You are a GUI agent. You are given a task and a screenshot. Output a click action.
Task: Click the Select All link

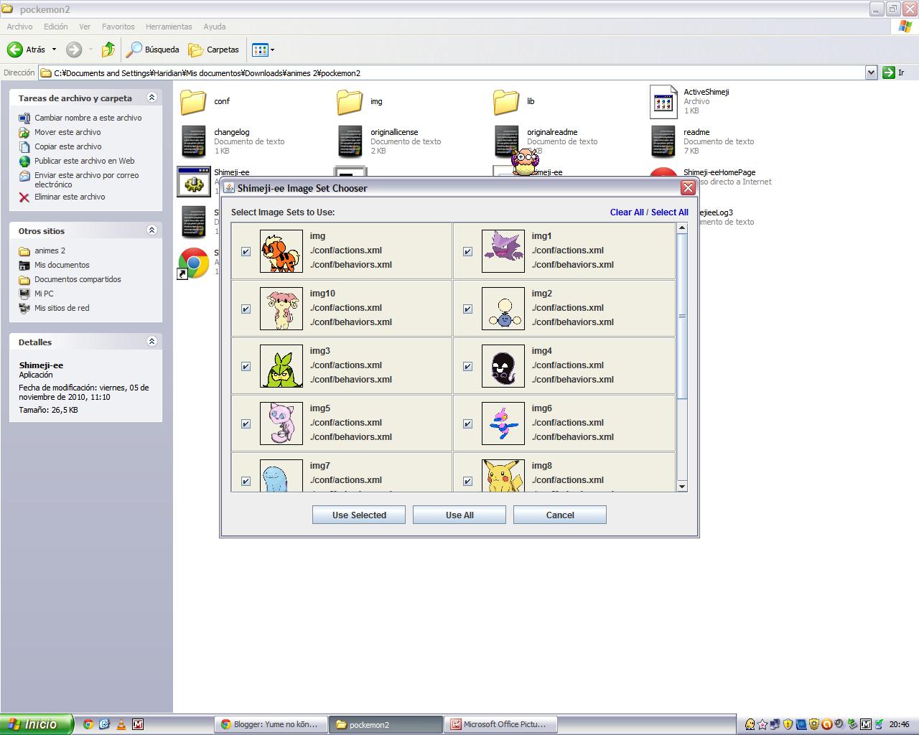670,212
